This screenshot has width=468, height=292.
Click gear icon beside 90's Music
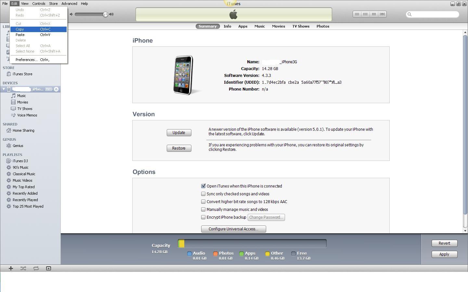(x=9, y=167)
